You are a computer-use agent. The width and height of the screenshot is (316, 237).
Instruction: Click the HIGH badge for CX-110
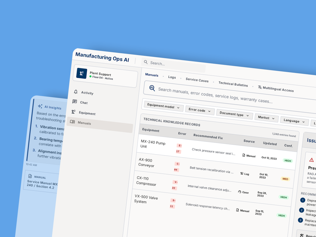click(x=284, y=197)
